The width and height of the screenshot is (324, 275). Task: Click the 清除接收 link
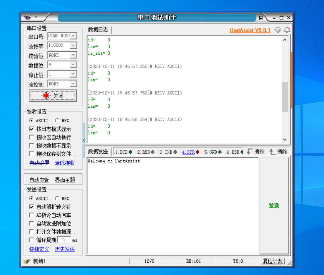(x=65, y=163)
